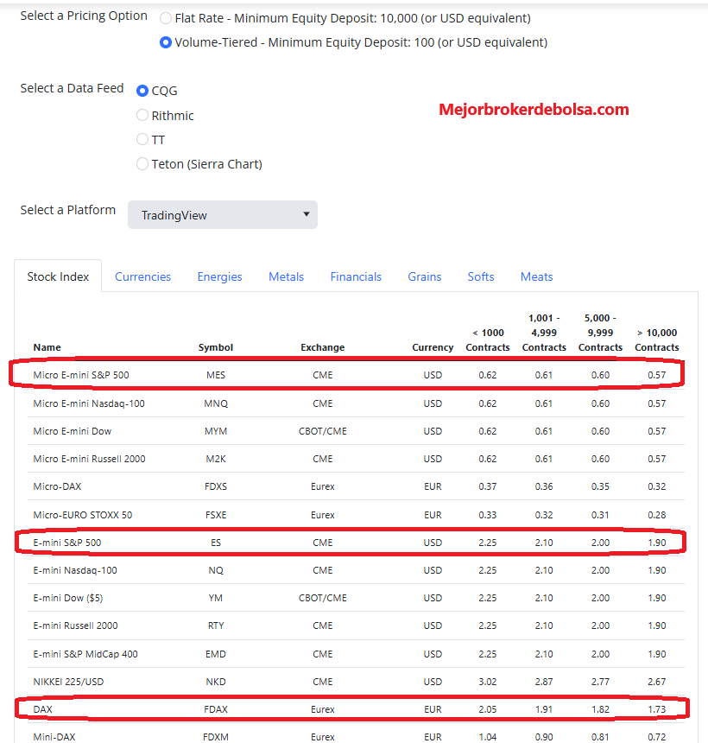Select the TT data feed option
The width and height of the screenshot is (708, 743).
tap(142, 139)
